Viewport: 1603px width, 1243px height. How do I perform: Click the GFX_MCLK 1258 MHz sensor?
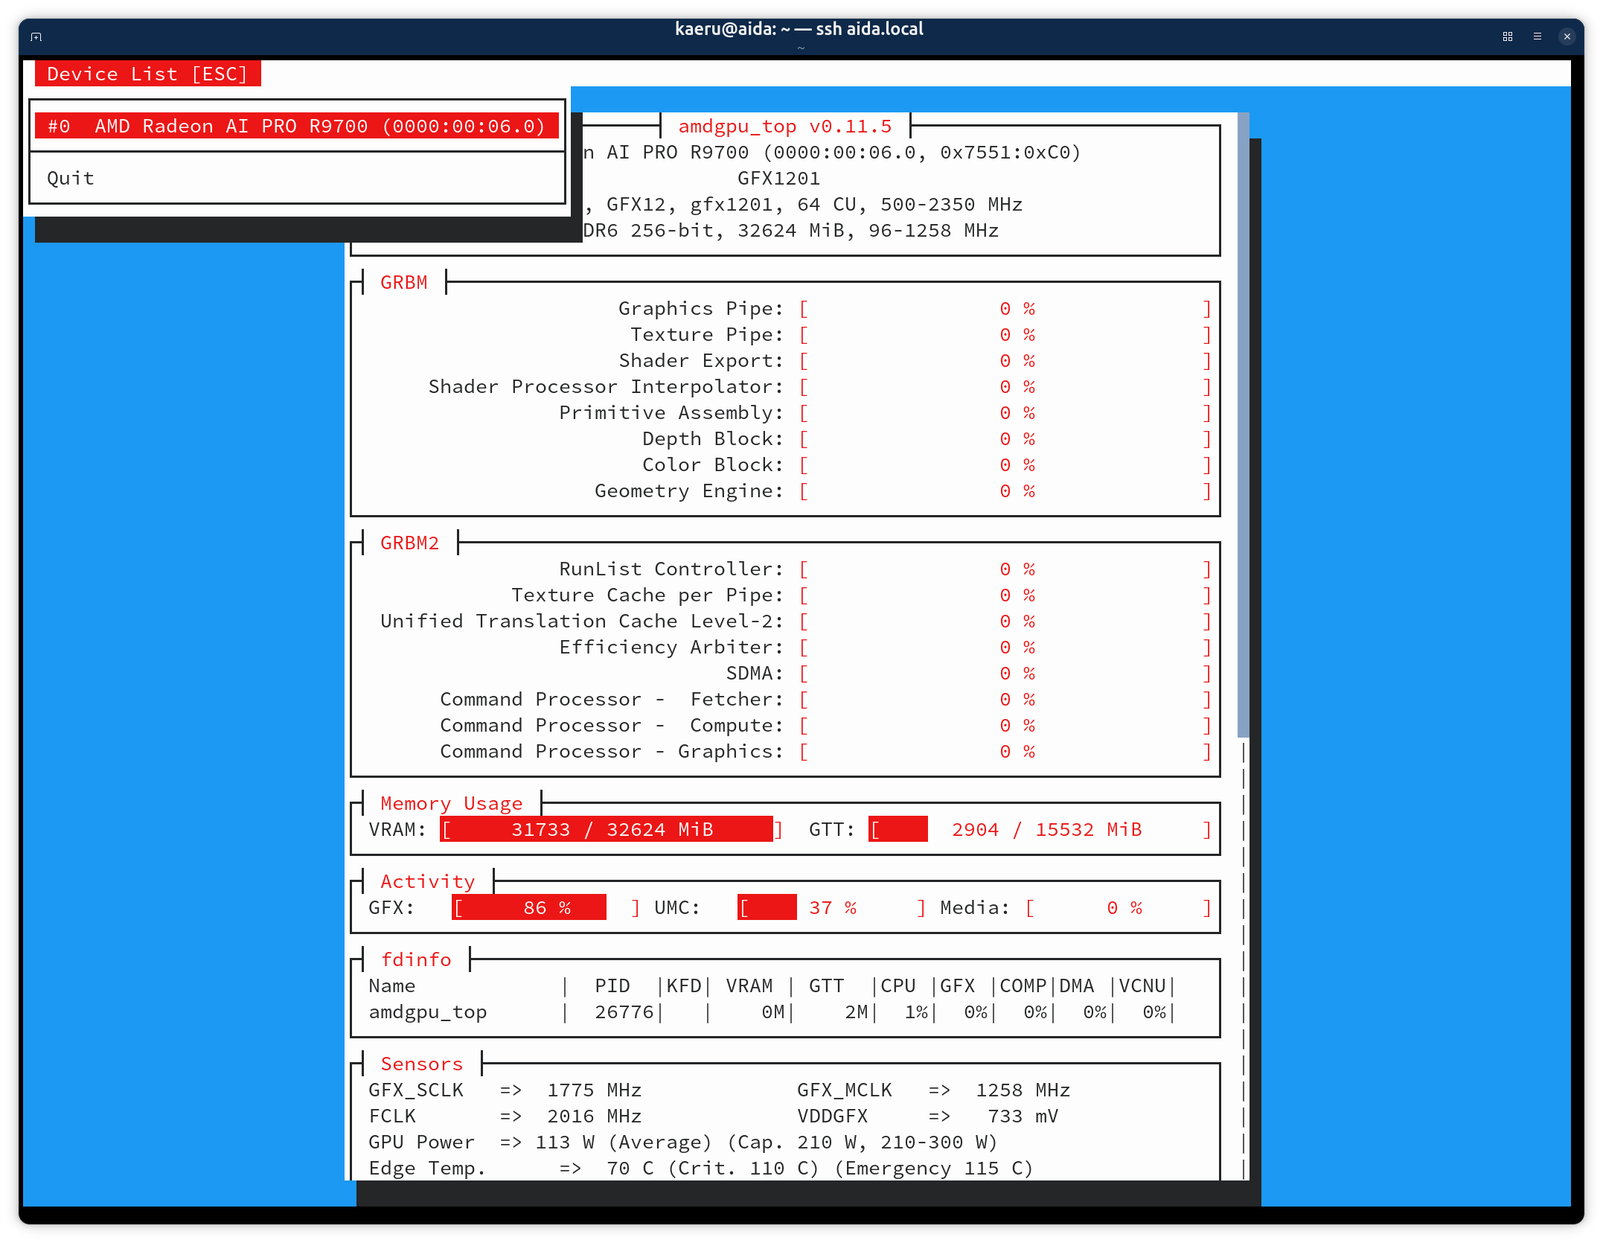coord(934,1090)
